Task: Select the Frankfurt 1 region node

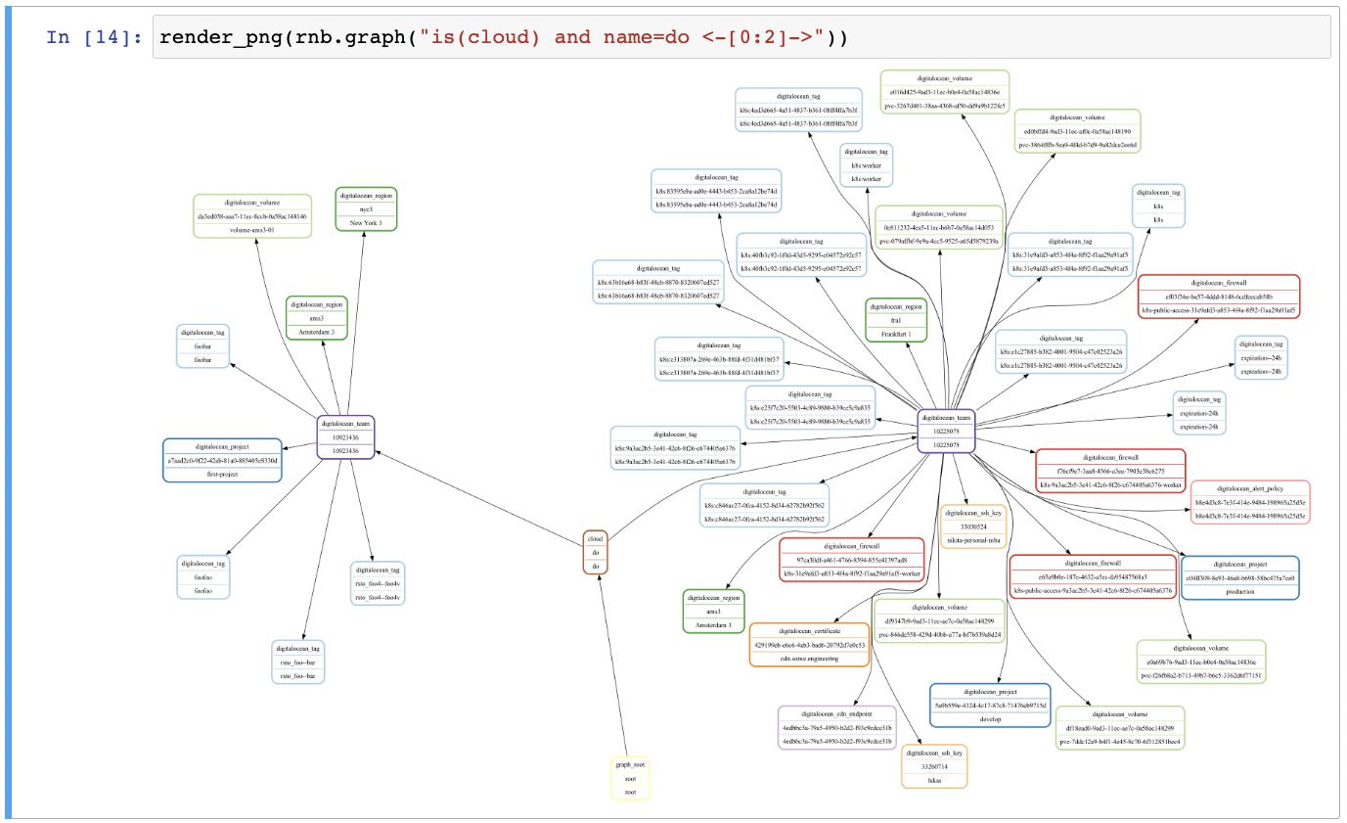Action: [x=896, y=320]
